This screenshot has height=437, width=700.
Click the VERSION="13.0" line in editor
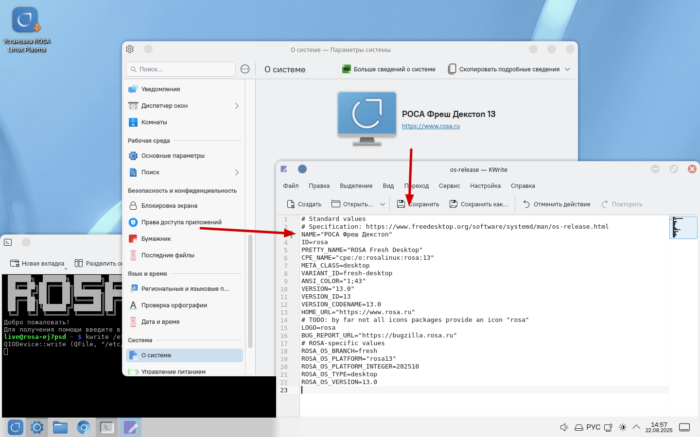click(x=328, y=289)
